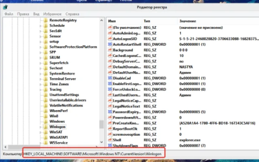Click the SRUM folder icon
259x162 pixels.
46,58
